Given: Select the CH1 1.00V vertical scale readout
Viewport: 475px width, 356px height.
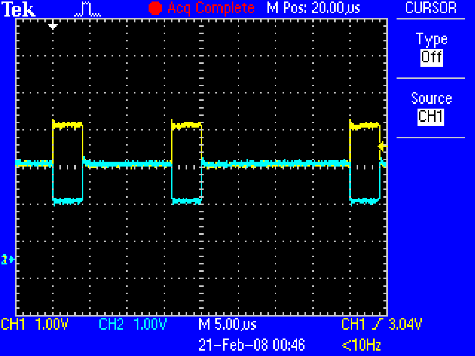Looking at the screenshot, I should coord(36,324).
